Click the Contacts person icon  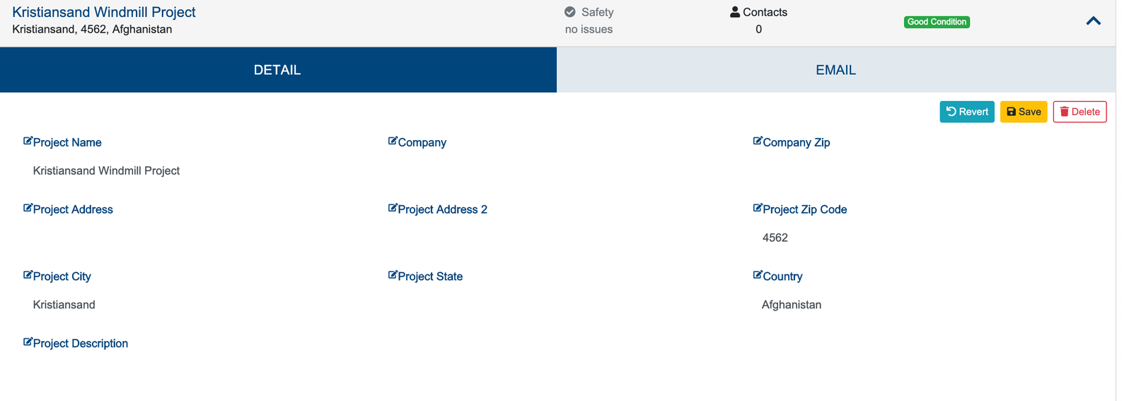click(x=735, y=12)
